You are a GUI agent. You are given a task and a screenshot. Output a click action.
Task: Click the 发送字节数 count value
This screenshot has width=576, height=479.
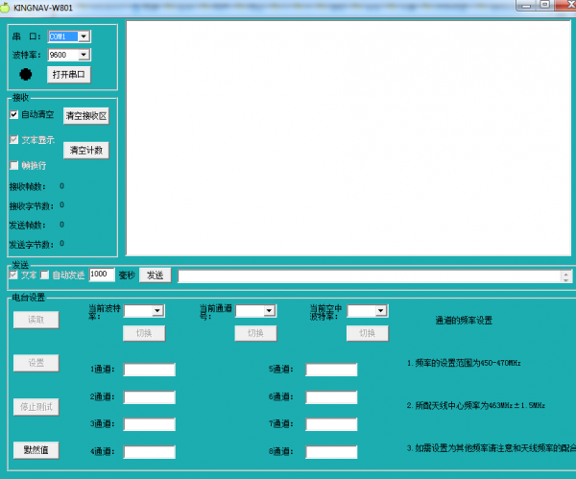click(61, 244)
